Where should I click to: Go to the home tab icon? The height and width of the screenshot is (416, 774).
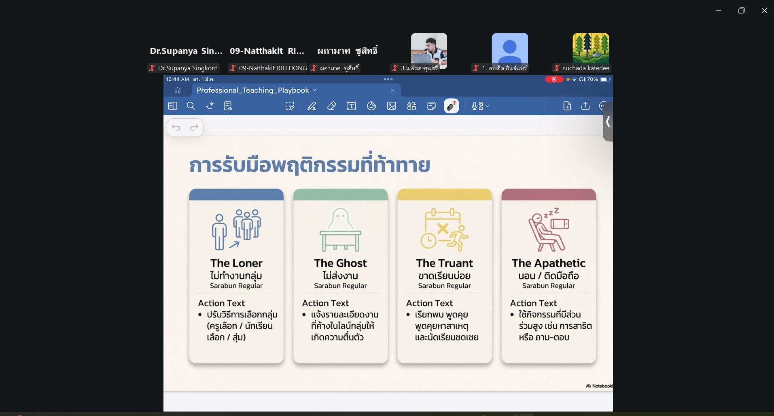(x=178, y=90)
